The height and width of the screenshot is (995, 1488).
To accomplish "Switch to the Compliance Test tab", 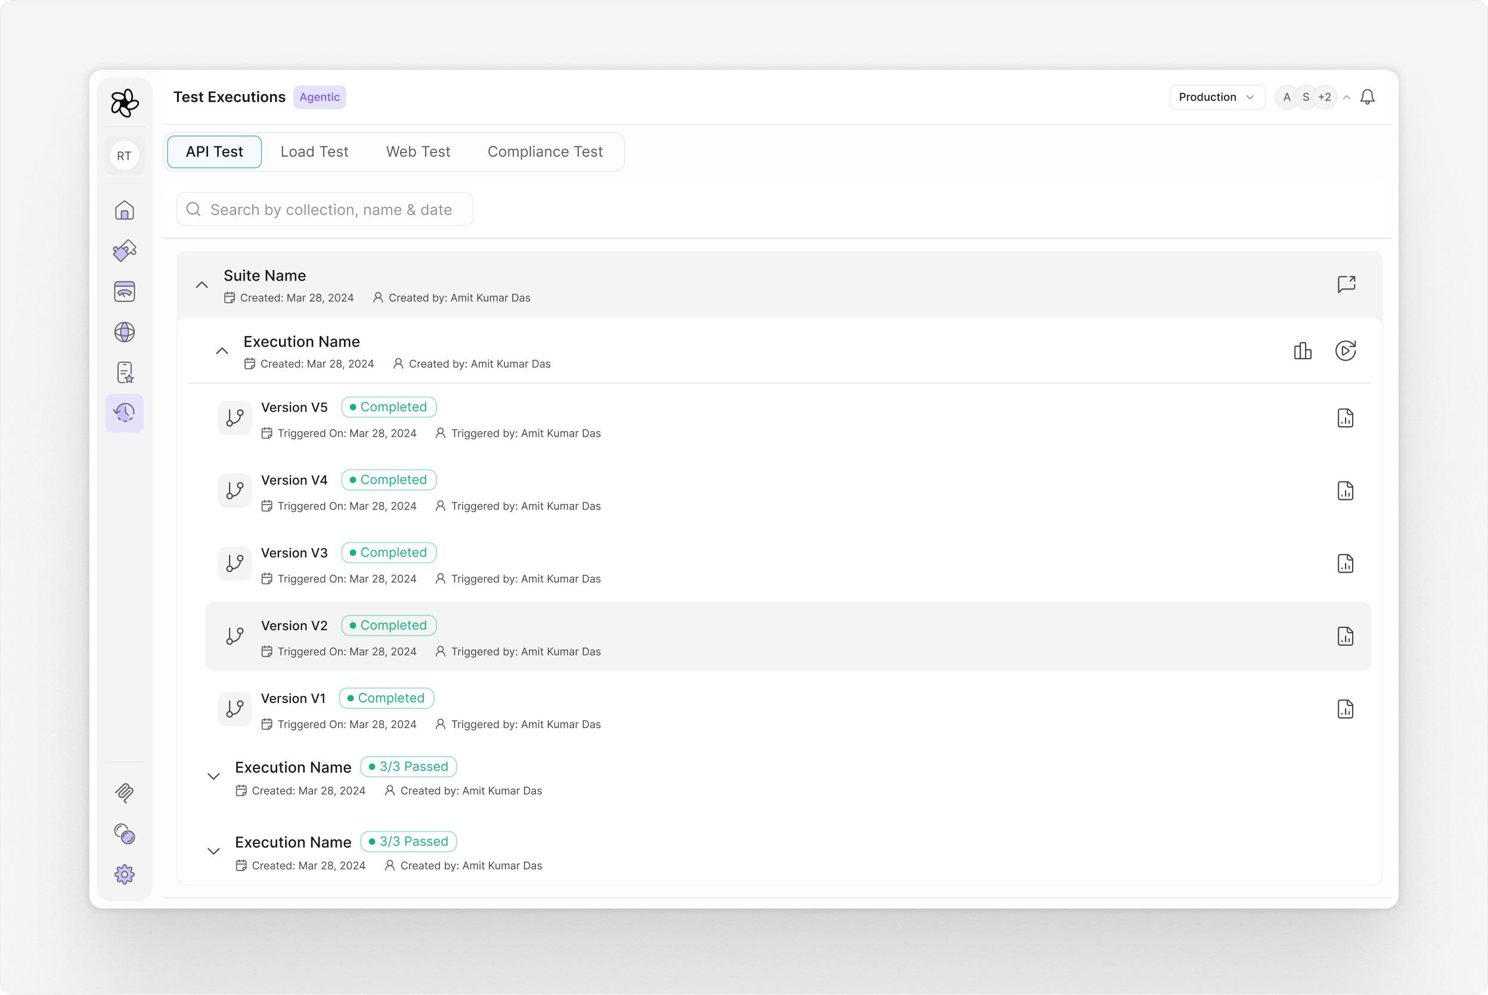I will pyautogui.click(x=545, y=152).
